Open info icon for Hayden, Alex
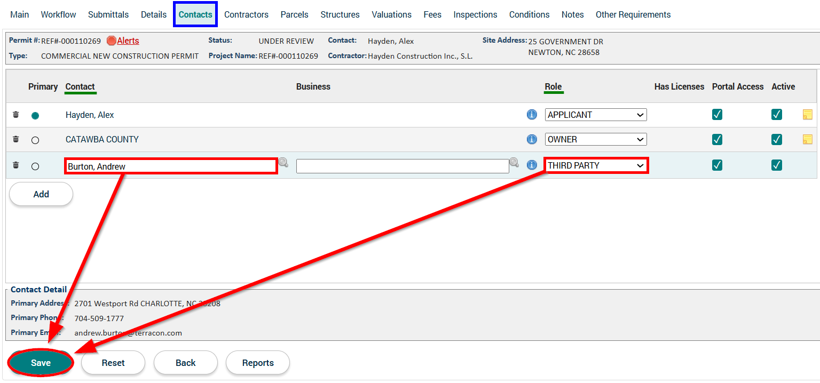This screenshot has height=383, width=820. point(532,115)
